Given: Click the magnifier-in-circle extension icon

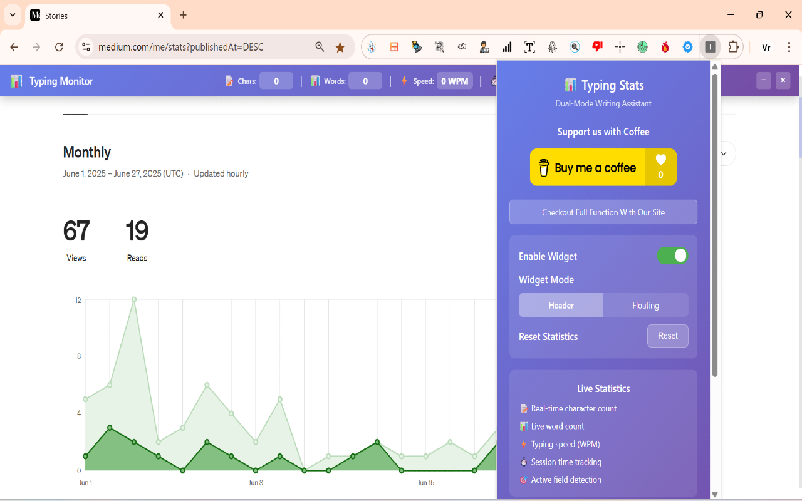Looking at the screenshot, I should (x=575, y=47).
